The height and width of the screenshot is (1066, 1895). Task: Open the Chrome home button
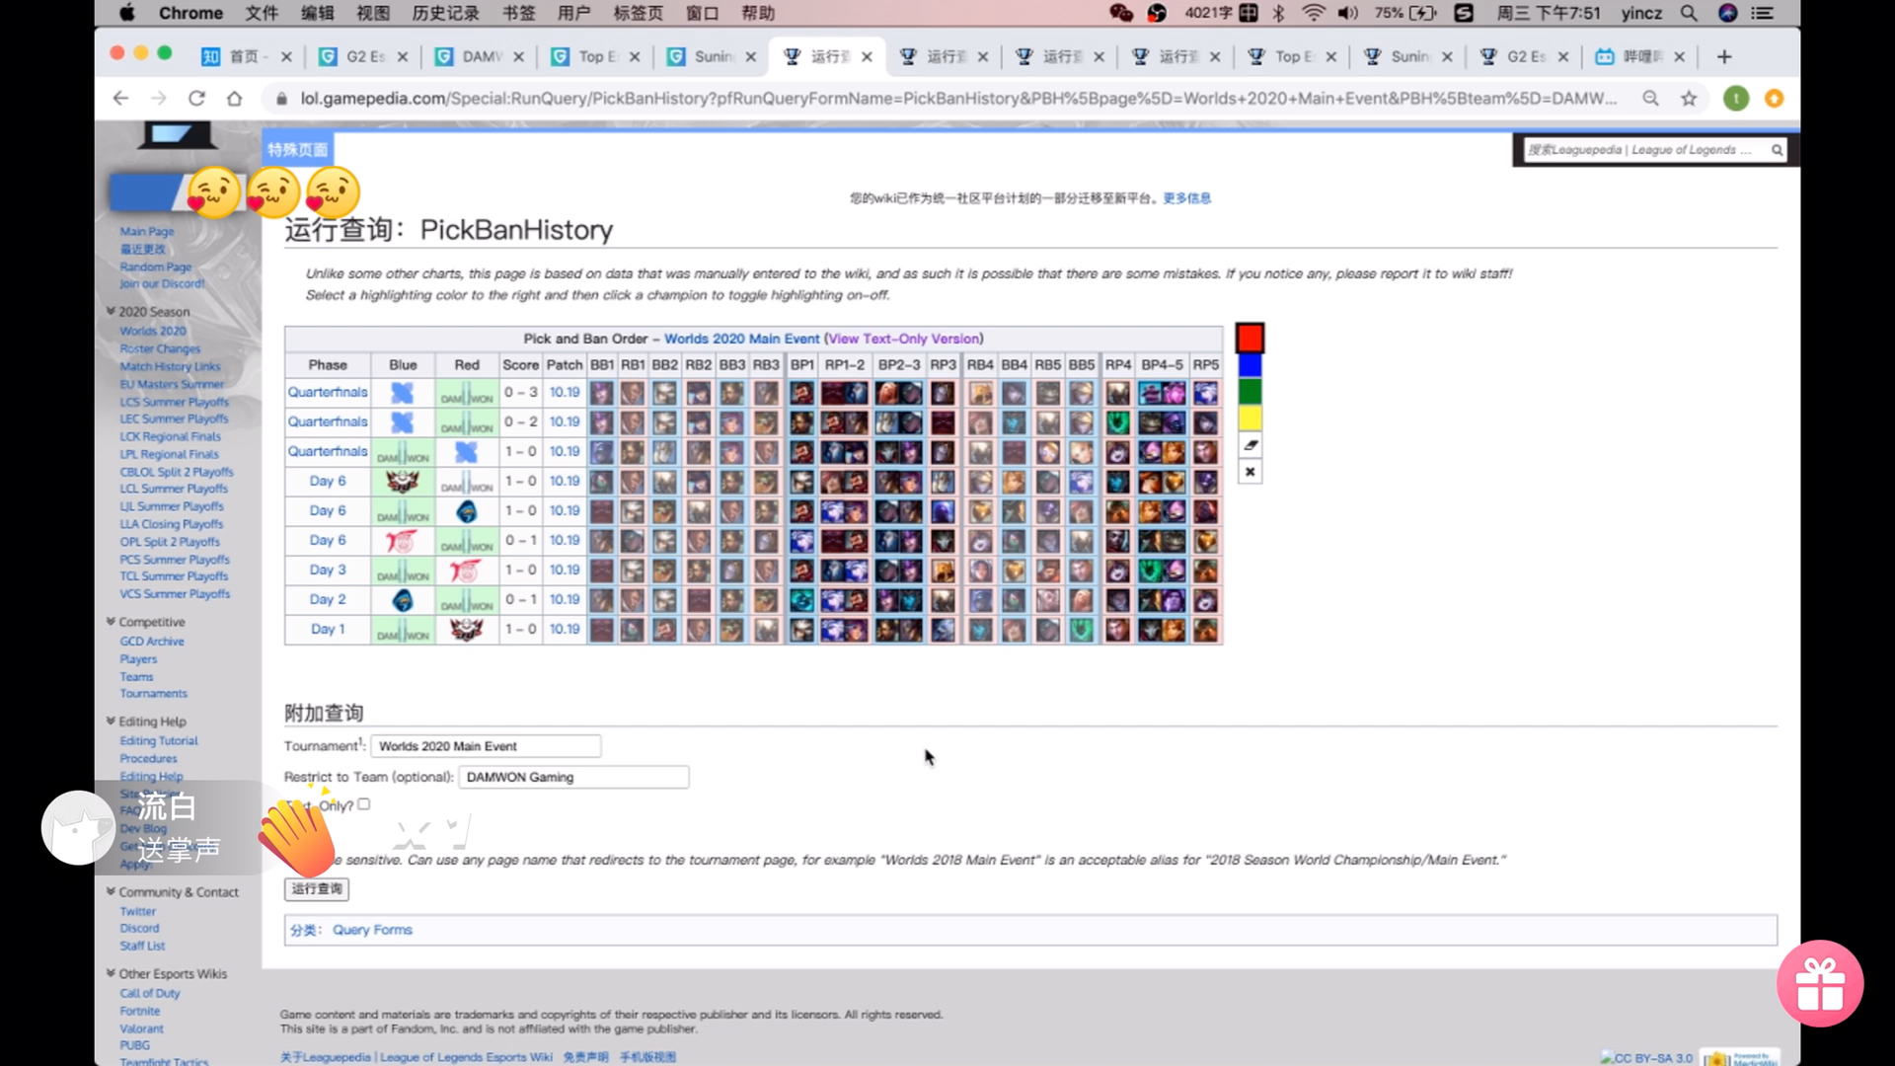tap(234, 98)
